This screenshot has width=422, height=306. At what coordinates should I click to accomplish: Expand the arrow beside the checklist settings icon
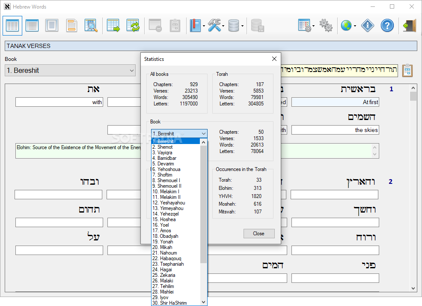[x=314, y=26]
